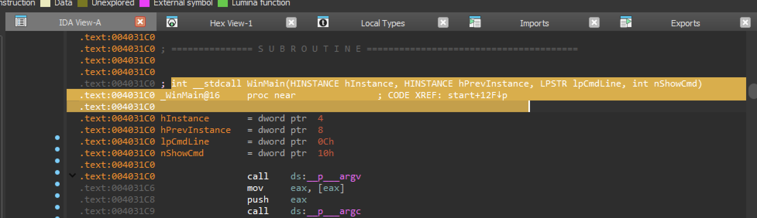Click the 0Ch offset value
The width and height of the screenshot is (757, 218).
tap(326, 141)
